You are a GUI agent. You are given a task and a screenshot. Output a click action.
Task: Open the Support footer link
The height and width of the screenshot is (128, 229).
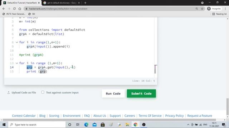tap(115, 116)
